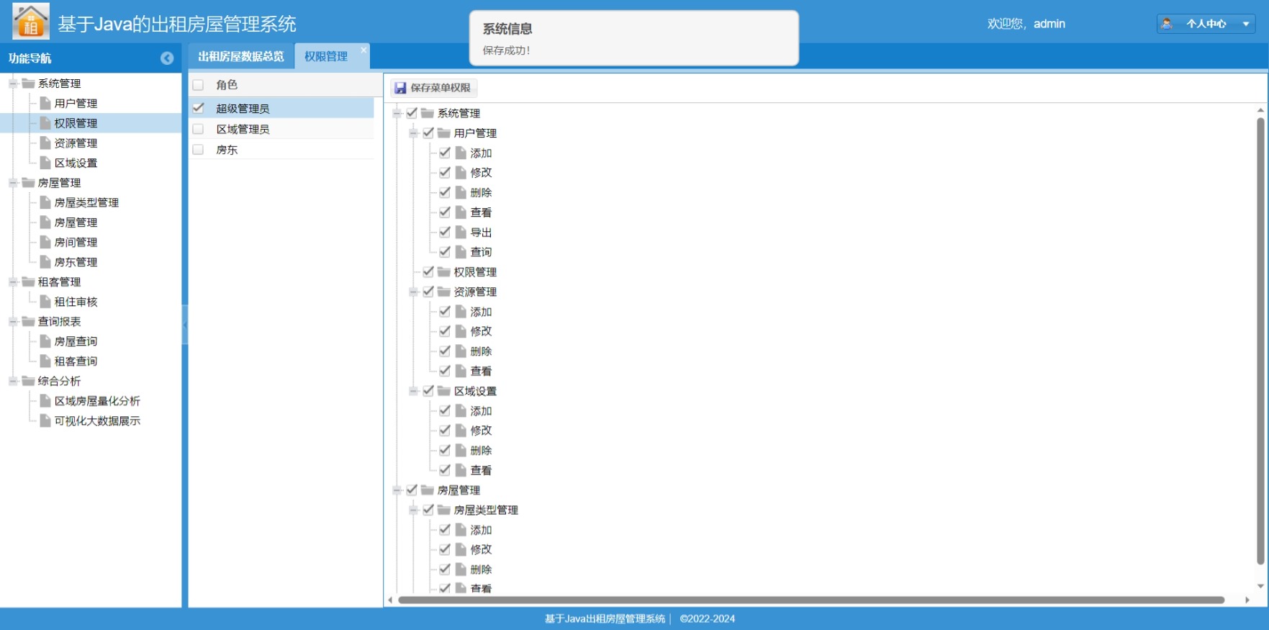Click scroll-right arrow of horizontal scrollbar
The image size is (1269, 630).
1247,600
